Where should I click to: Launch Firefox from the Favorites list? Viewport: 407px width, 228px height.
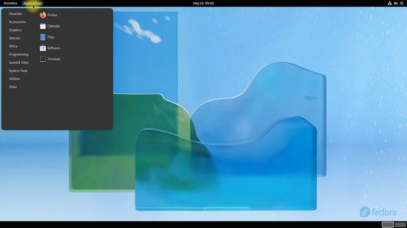[x=43, y=15]
